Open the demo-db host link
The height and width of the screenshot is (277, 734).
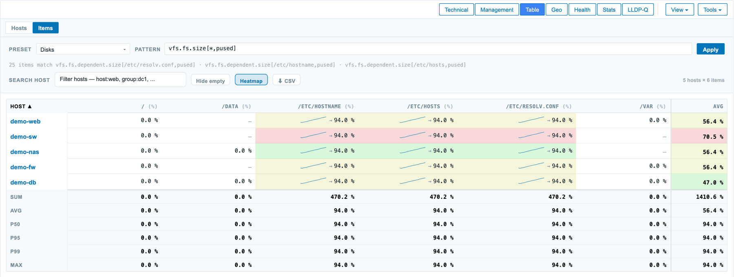click(x=23, y=182)
